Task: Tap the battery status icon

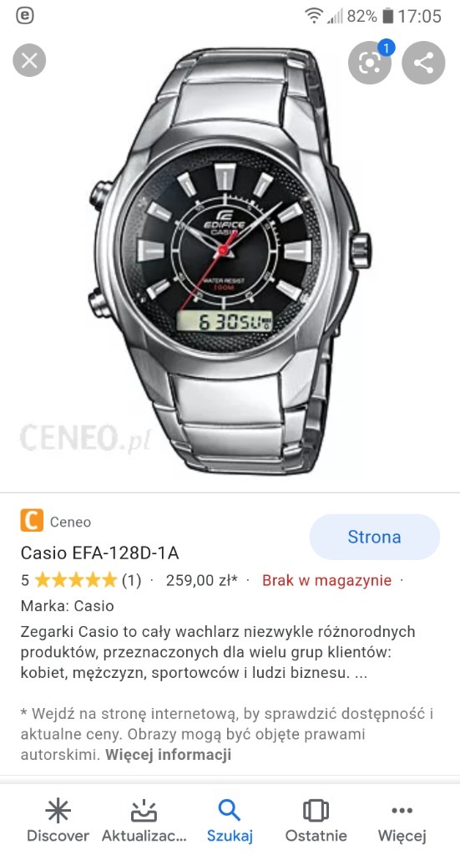Action: pos(387,16)
